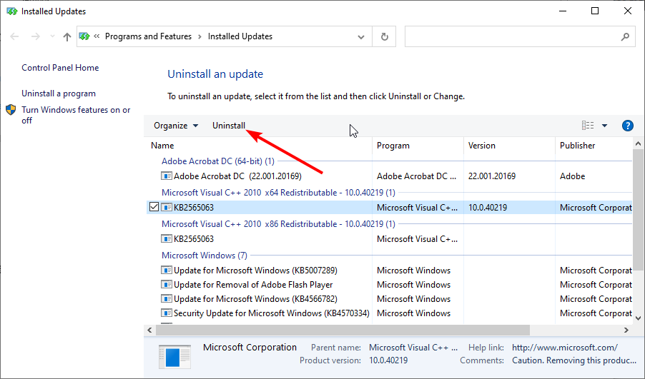This screenshot has width=645, height=379.
Task: Close the Installed Updates window
Action: [627, 11]
